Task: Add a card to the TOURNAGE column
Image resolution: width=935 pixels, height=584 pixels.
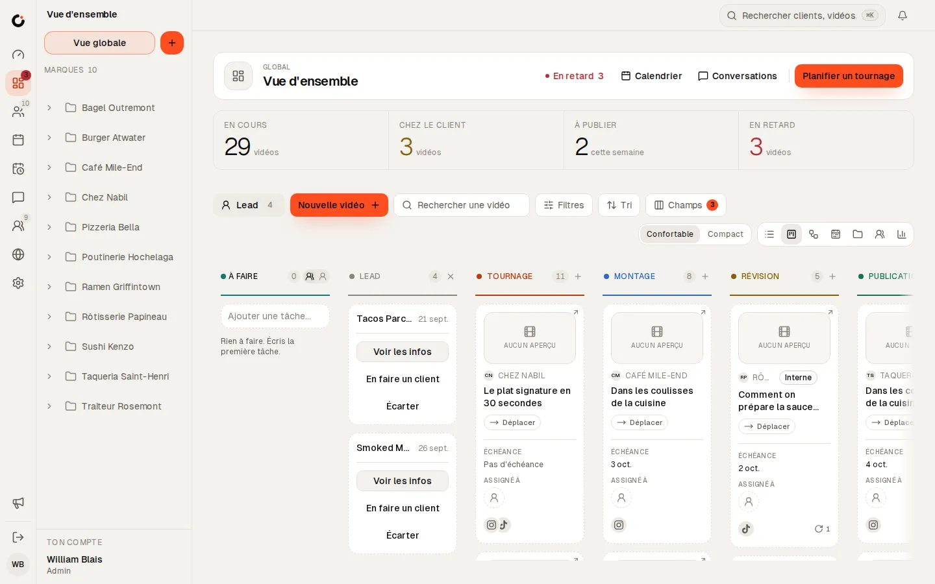Action: click(578, 276)
